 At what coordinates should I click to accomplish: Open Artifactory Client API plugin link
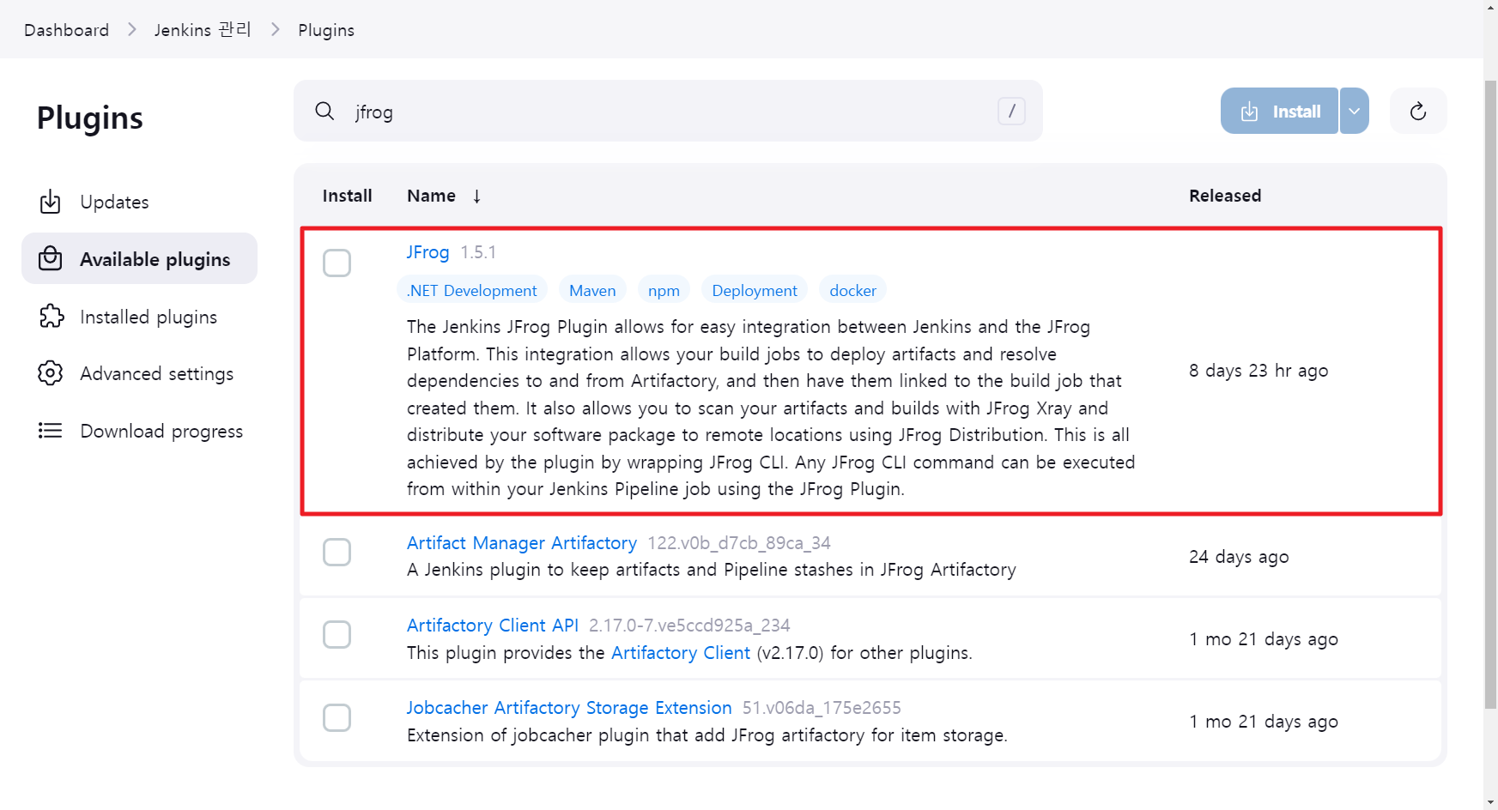[493, 626]
